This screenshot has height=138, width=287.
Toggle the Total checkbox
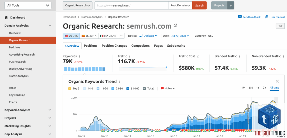tap(144, 89)
